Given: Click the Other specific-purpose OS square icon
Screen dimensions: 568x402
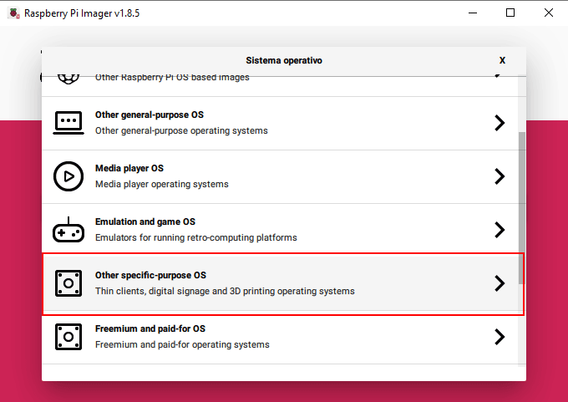Looking at the screenshot, I should pos(68,283).
